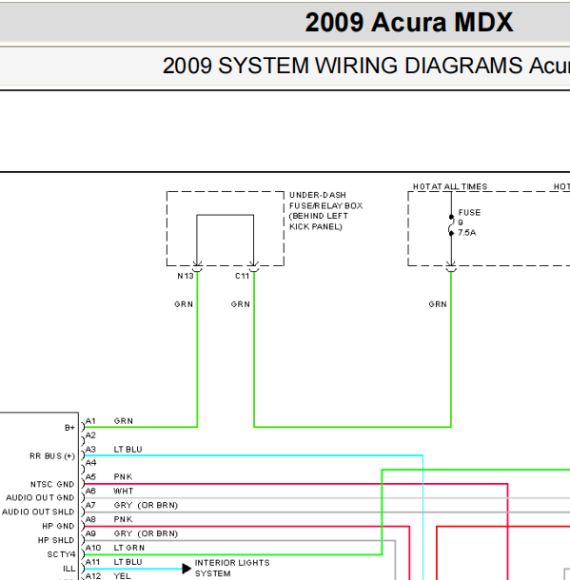The height and width of the screenshot is (580, 570).
Task: Click the GRN label on the C11 wire
Action: click(x=240, y=304)
